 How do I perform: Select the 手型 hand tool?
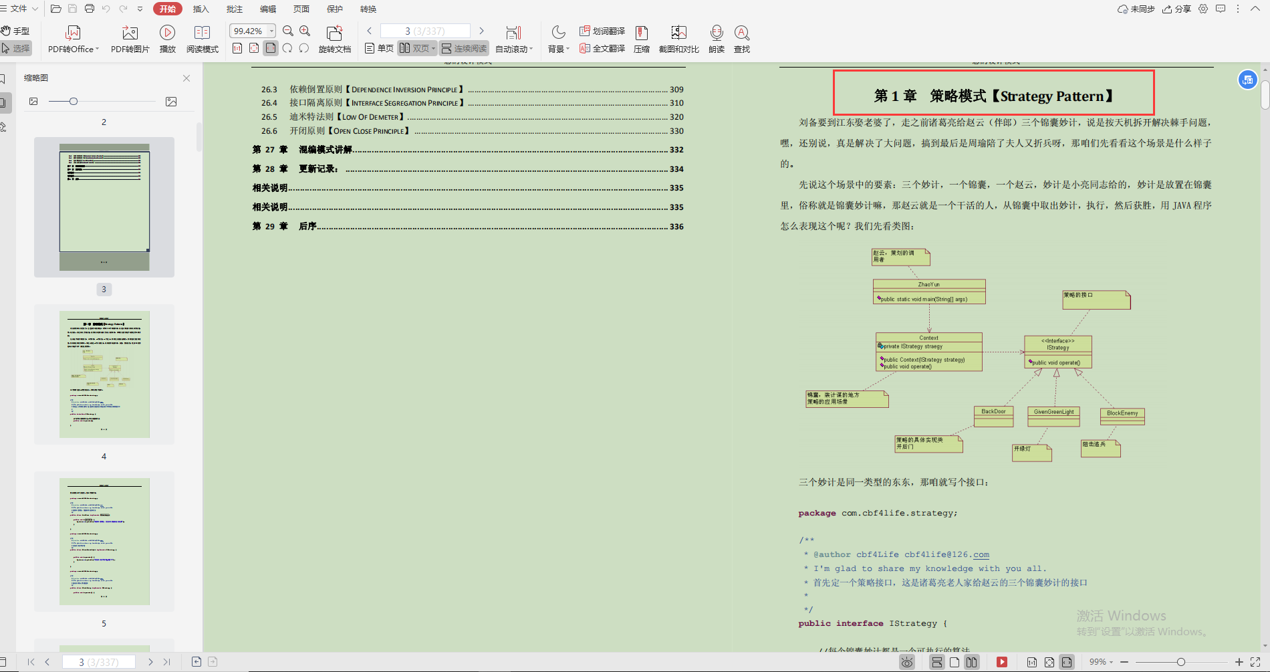tap(15, 31)
